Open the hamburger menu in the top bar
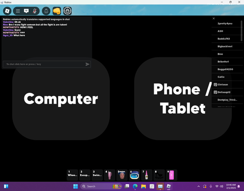This screenshot has height=191, width=244. pyautogui.click(x=18, y=11)
